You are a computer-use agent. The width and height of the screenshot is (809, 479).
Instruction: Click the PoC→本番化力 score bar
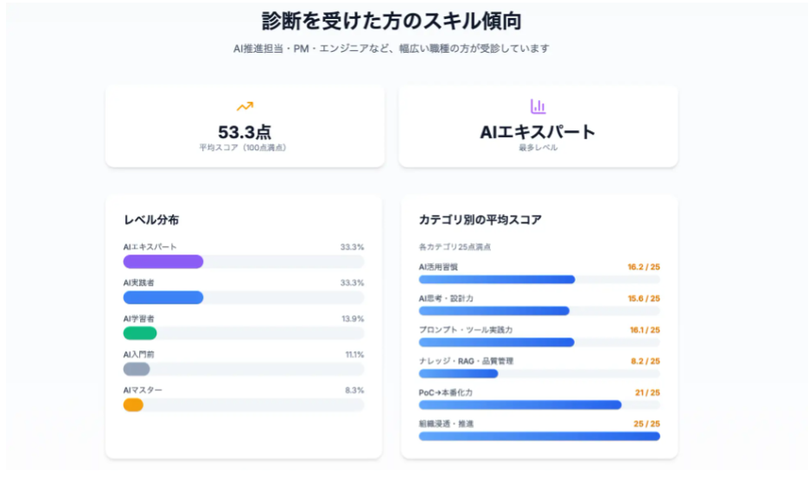tap(520, 405)
